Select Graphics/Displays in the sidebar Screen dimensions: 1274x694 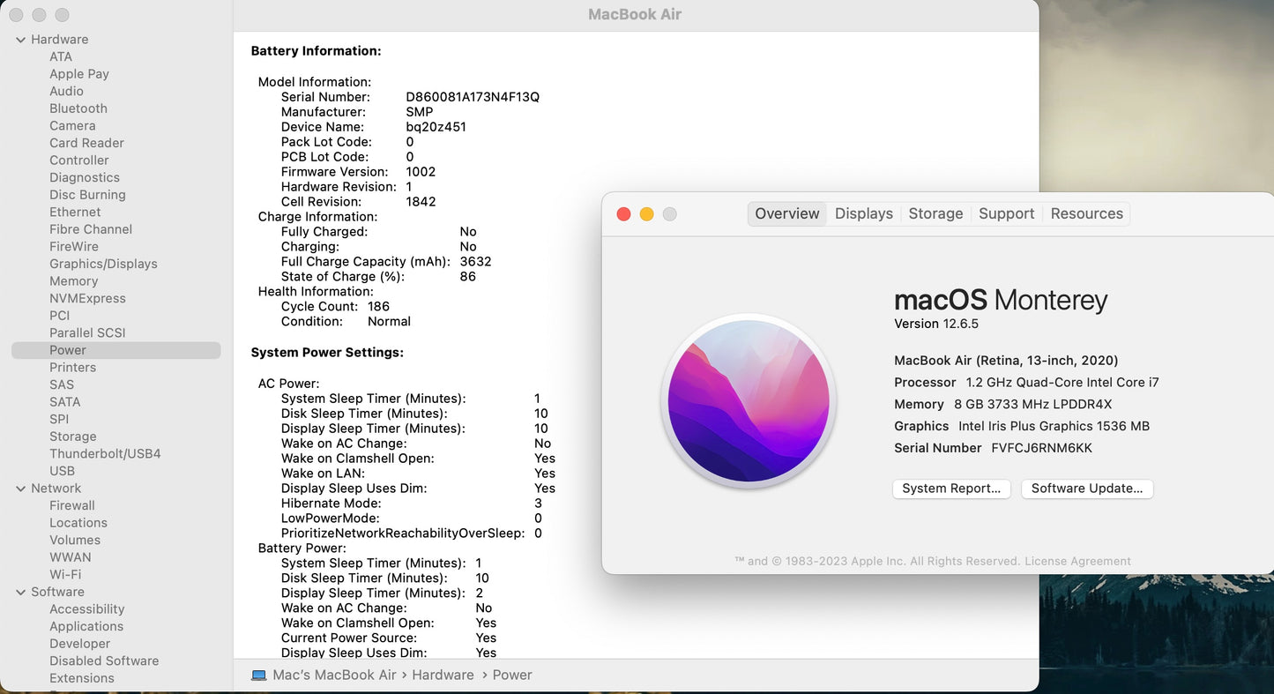pyautogui.click(x=103, y=264)
